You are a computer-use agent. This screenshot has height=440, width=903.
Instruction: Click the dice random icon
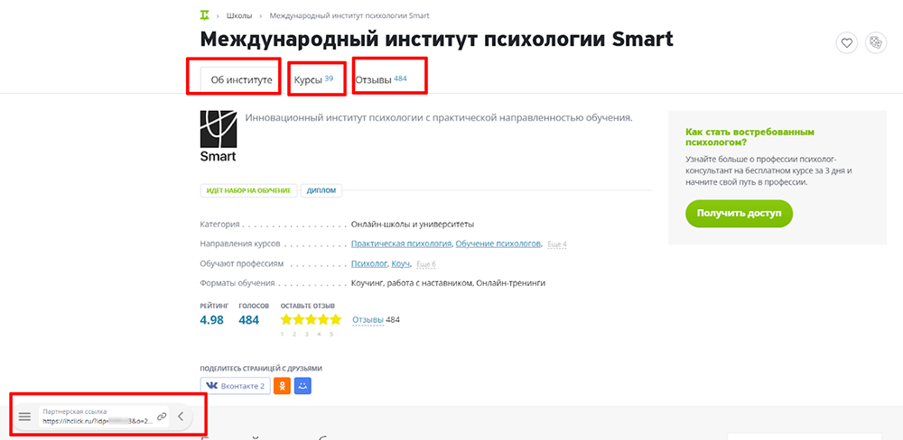(x=877, y=42)
